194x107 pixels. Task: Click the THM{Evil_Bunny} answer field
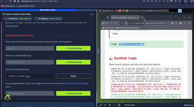point(30,62)
